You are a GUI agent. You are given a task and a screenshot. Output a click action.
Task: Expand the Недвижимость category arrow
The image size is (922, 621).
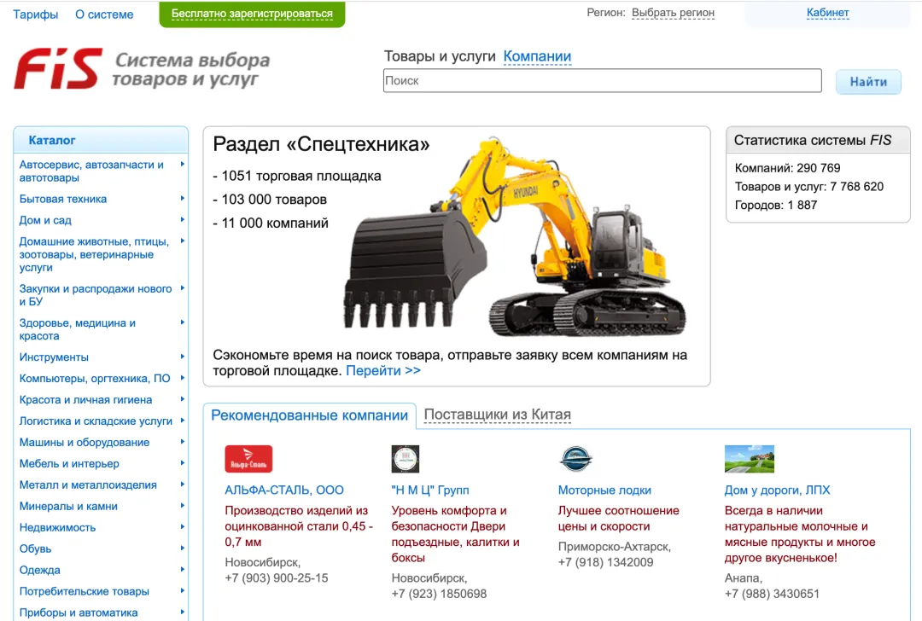[183, 527]
